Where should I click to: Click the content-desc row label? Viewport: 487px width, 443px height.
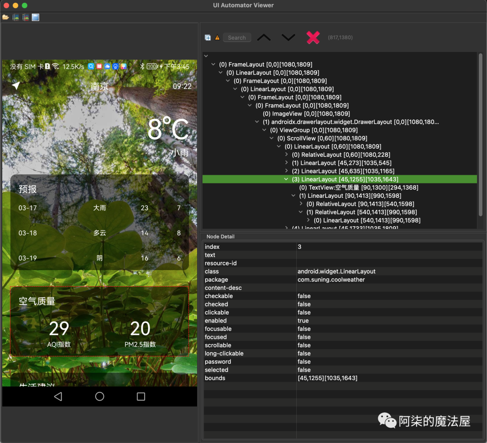(223, 288)
